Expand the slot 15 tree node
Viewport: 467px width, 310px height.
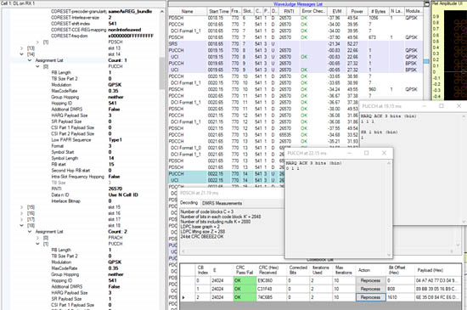(x=22, y=207)
